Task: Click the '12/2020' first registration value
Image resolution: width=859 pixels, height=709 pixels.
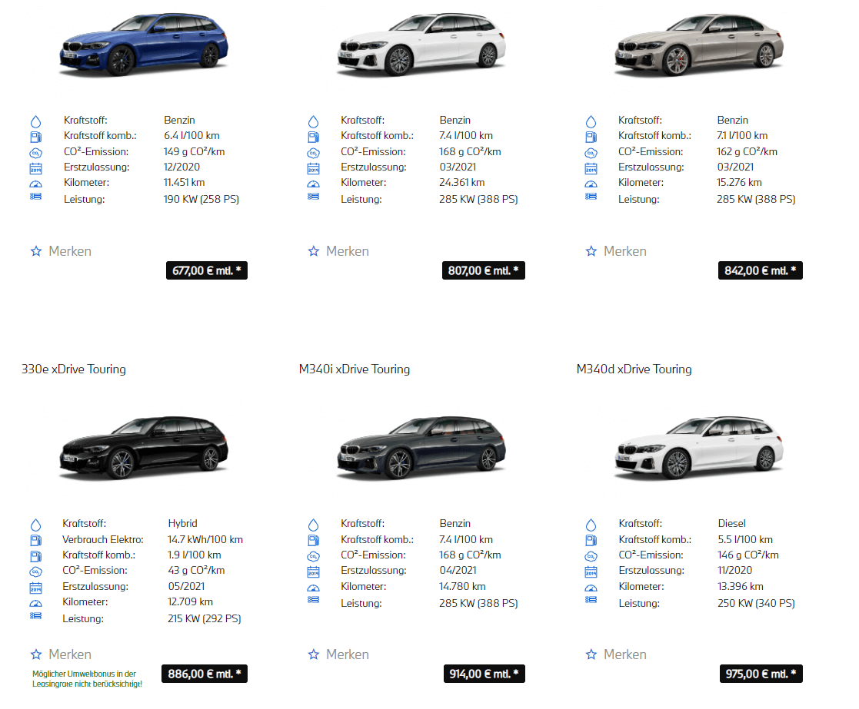Action: [182, 167]
